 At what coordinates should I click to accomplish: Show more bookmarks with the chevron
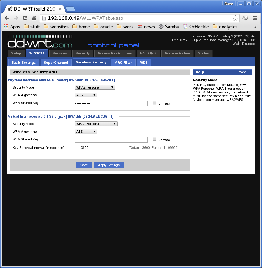[x=255, y=27]
